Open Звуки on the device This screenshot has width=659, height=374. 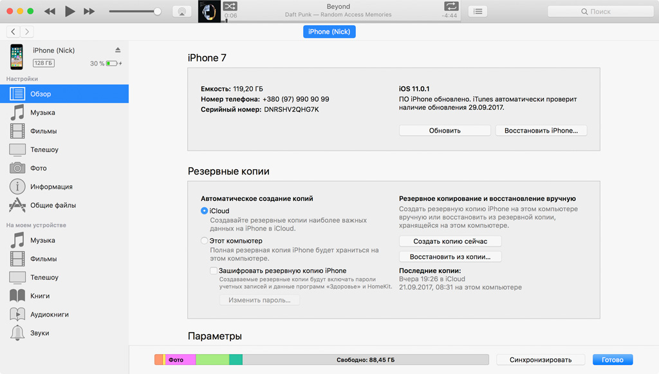pos(64,332)
